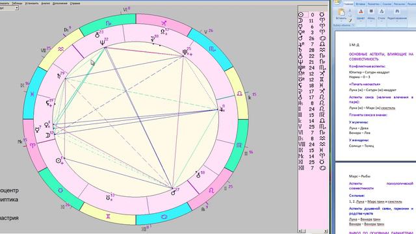This screenshot has width=416, height=234.
Task: Open the Справка menu
Action: click(x=75, y=3)
